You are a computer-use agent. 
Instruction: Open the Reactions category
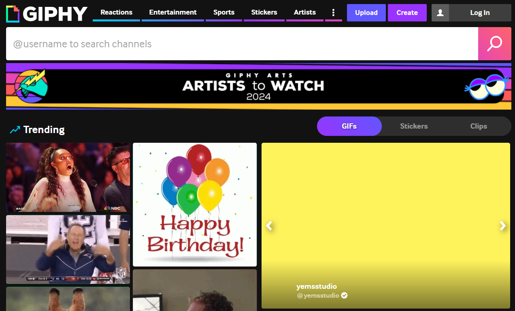click(116, 13)
